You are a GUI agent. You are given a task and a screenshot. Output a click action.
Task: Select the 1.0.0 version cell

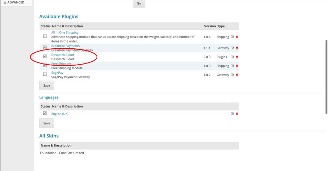click(x=207, y=66)
